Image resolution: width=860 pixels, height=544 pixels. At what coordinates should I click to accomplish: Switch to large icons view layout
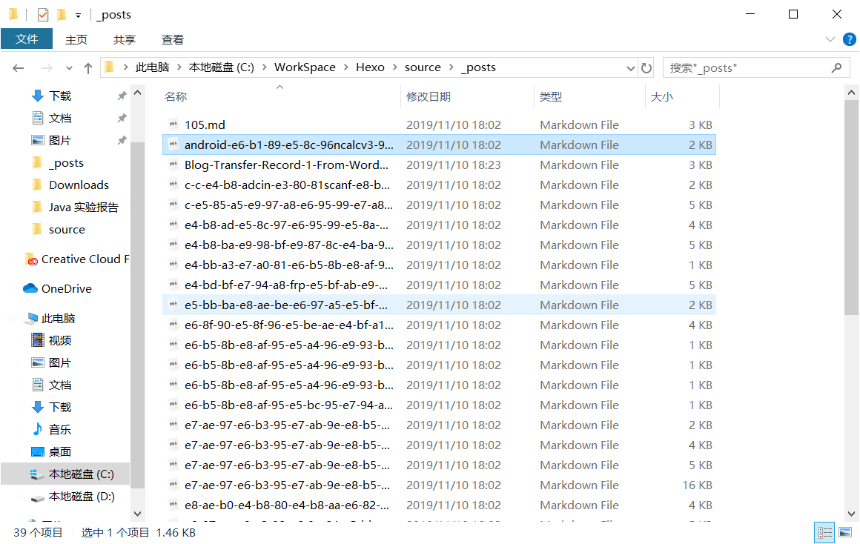pyautogui.click(x=844, y=532)
